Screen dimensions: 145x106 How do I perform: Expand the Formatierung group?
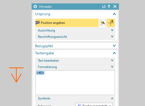click(75, 67)
